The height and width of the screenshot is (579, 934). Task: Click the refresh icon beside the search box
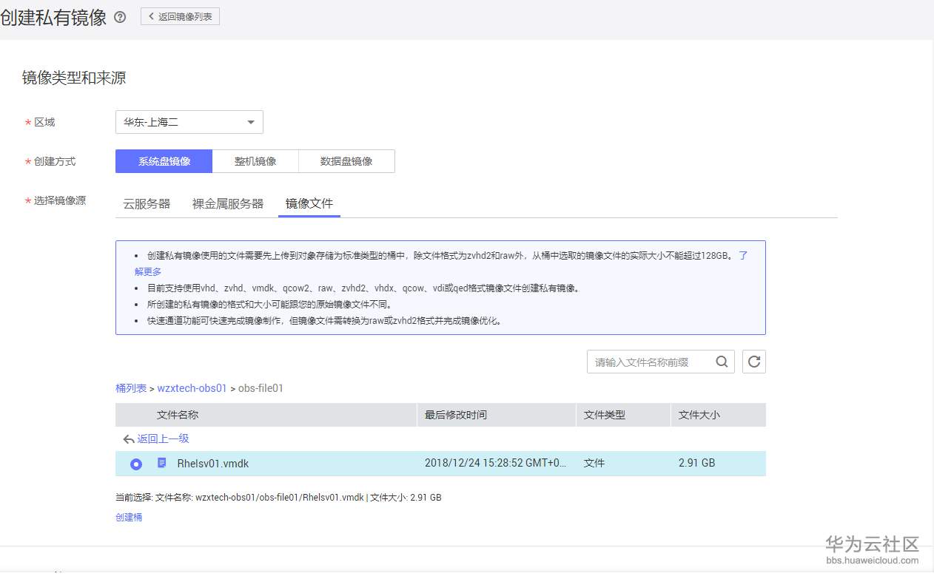753,362
